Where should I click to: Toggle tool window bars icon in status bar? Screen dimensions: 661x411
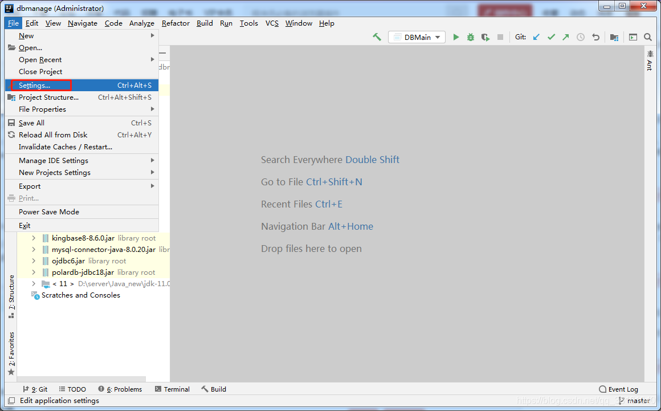(11, 401)
